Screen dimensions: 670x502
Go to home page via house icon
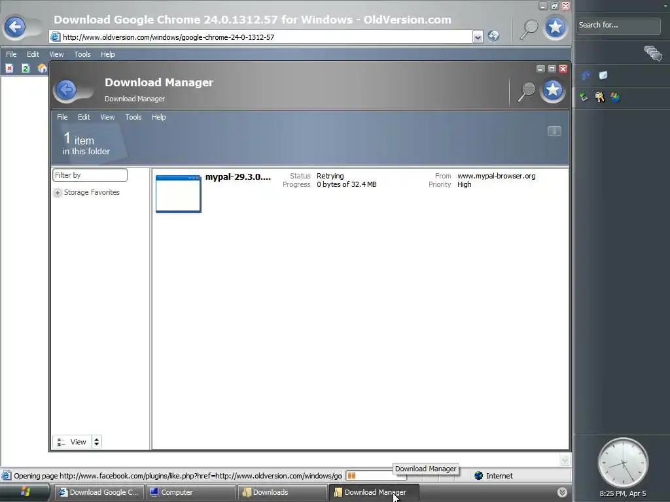click(42, 68)
